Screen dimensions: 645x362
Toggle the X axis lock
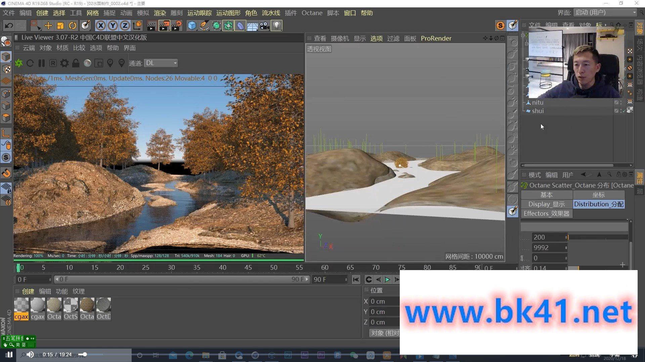[100, 25]
